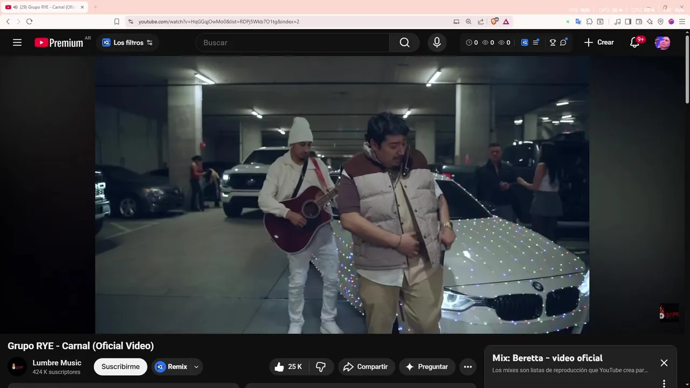Image resolution: width=690 pixels, height=388 pixels.
Task: Click the Mix: Beretta - video oficial title
Action: 547,358
